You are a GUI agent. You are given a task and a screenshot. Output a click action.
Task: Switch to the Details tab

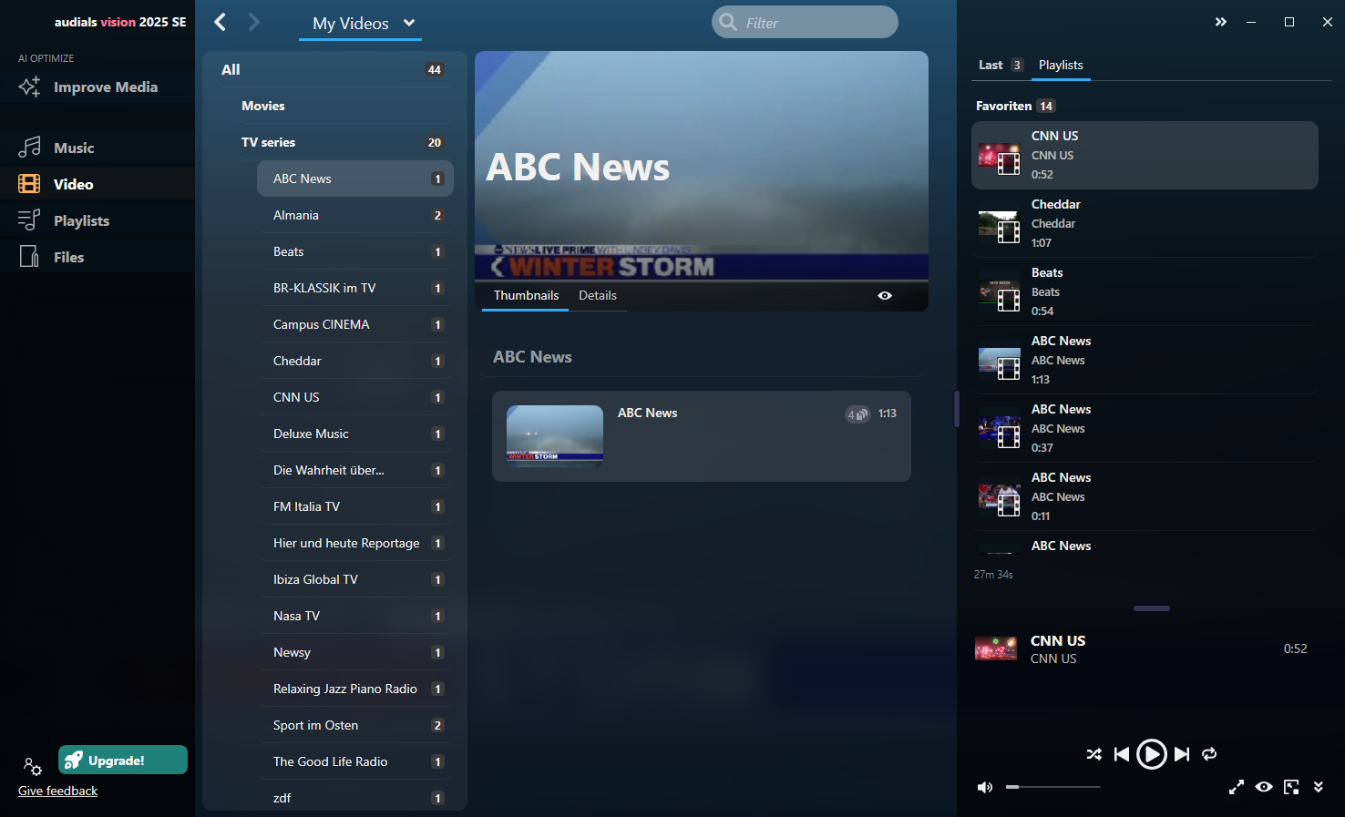coord(598,295)
